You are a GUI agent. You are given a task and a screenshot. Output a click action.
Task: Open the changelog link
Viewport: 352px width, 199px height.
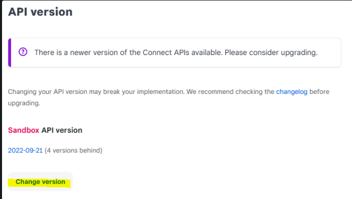[x=292, y=92]
